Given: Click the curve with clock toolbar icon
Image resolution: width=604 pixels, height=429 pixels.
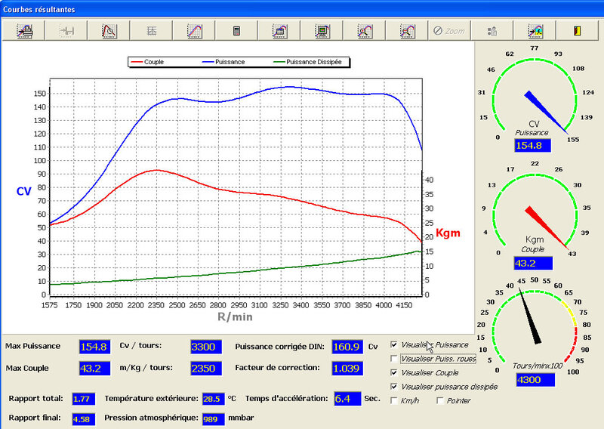Looking at the screenshot, I should click(x=109, y=31).
